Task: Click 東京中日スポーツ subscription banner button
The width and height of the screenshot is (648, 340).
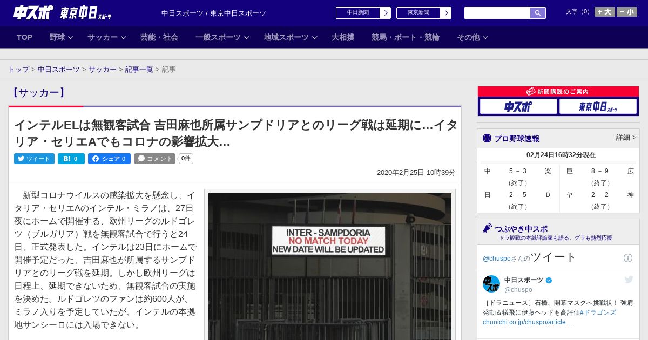Action: (598, 107)
